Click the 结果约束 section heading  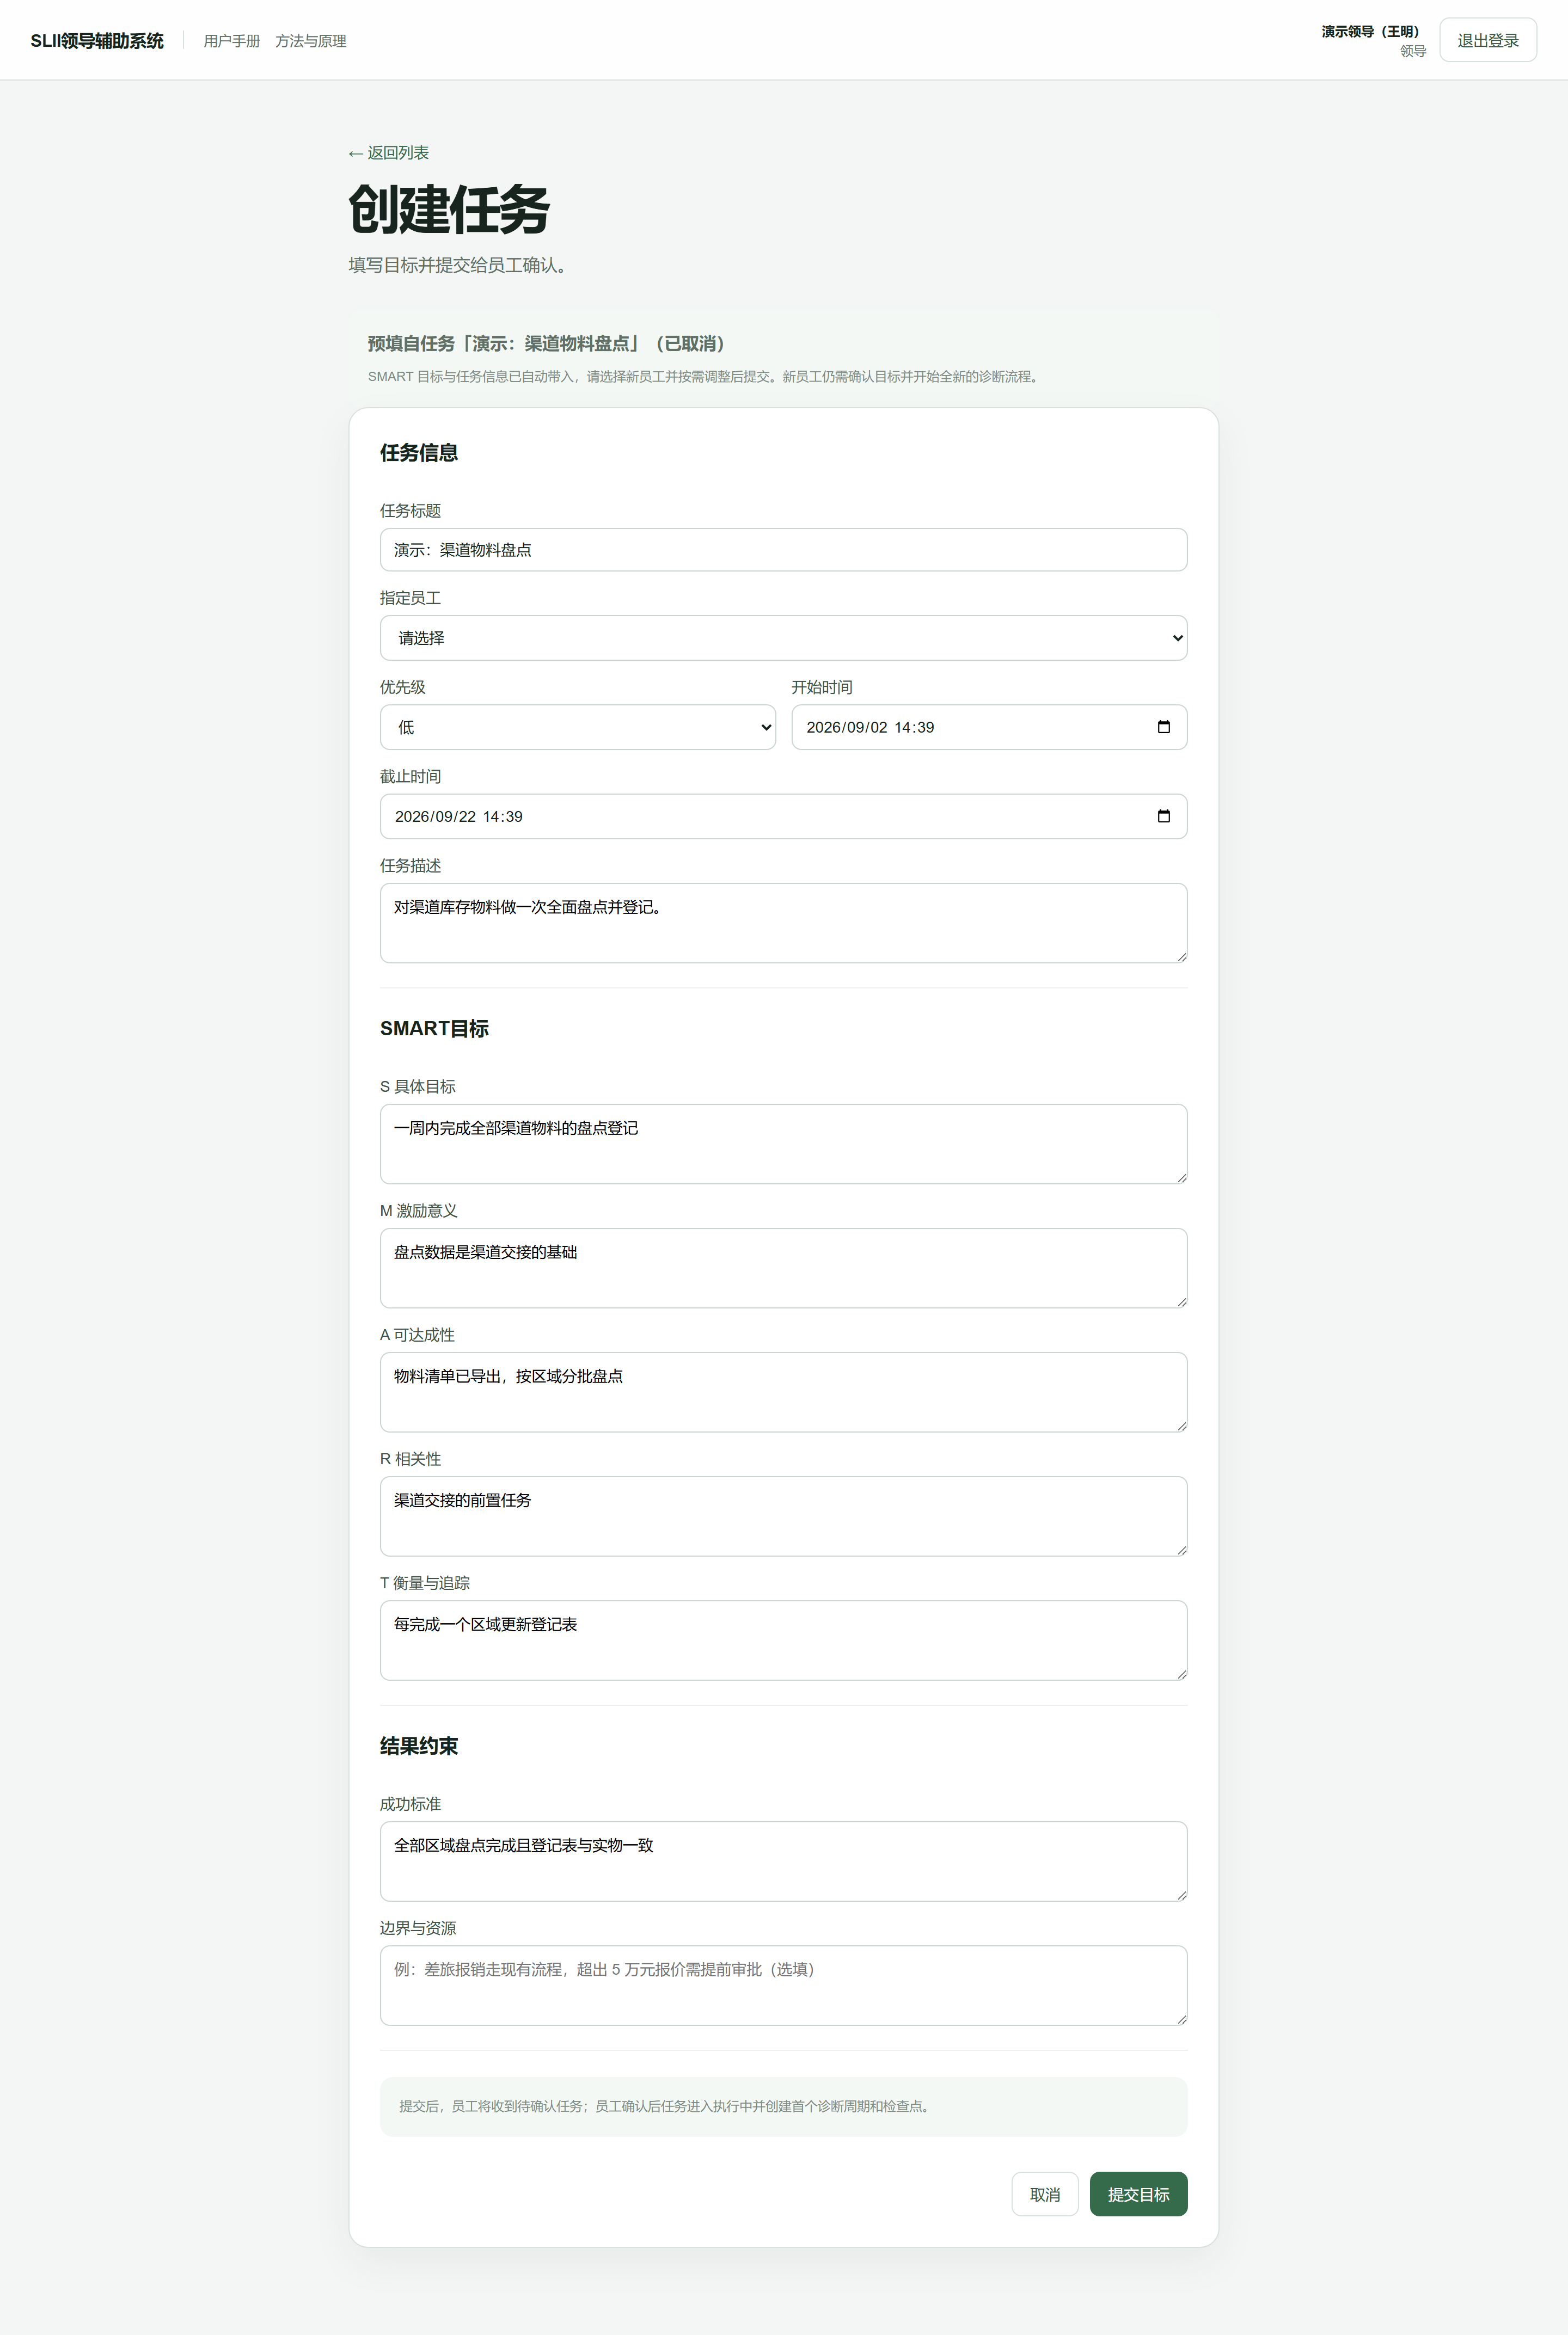pos(419,1745)
